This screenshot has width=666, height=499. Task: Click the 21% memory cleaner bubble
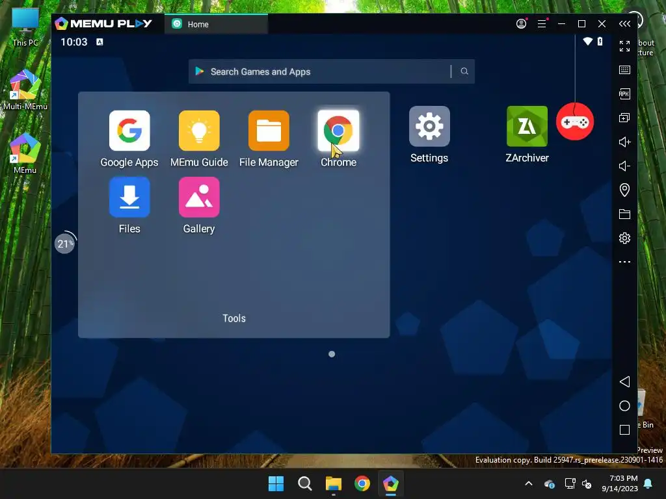64,244
